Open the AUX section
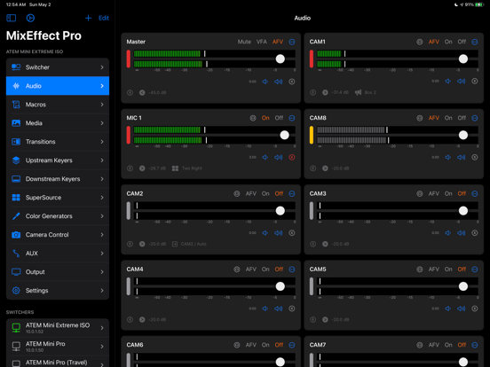The width and height of the screenshot is (490, 367). (58, 254)
